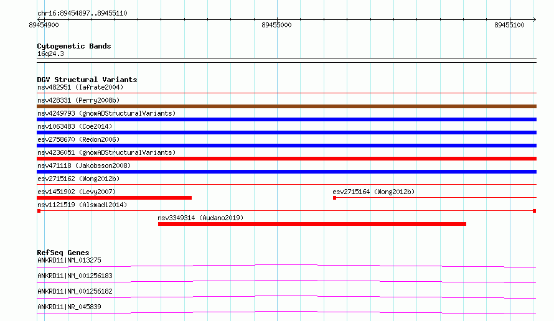Open the RefSeq Genes track title
The width and height of the screenshot is (554, 321).
(x=63, y=253)
